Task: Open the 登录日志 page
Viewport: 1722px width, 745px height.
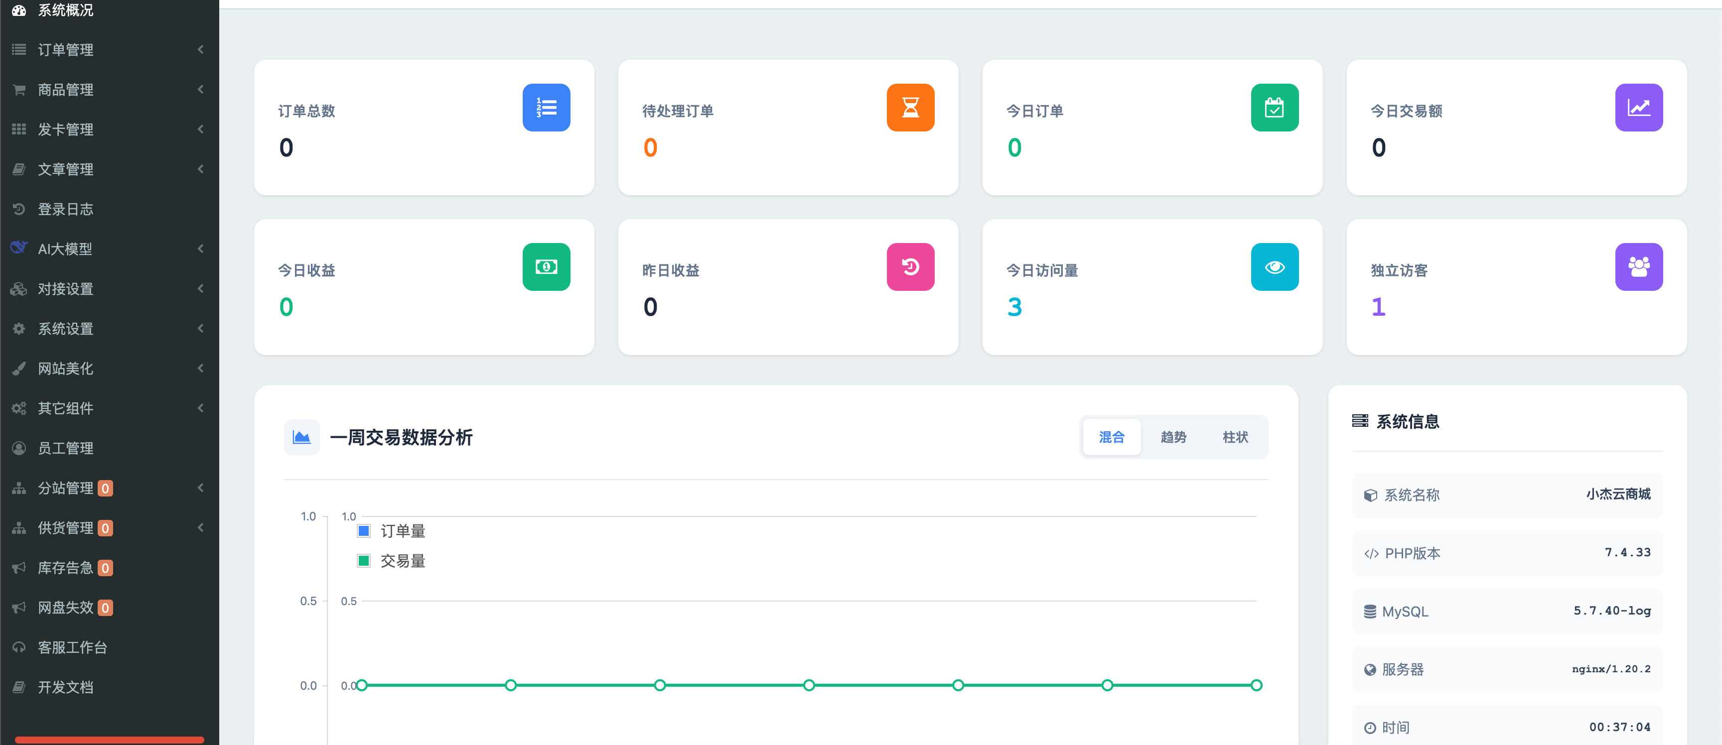Action: coord(110,209)
